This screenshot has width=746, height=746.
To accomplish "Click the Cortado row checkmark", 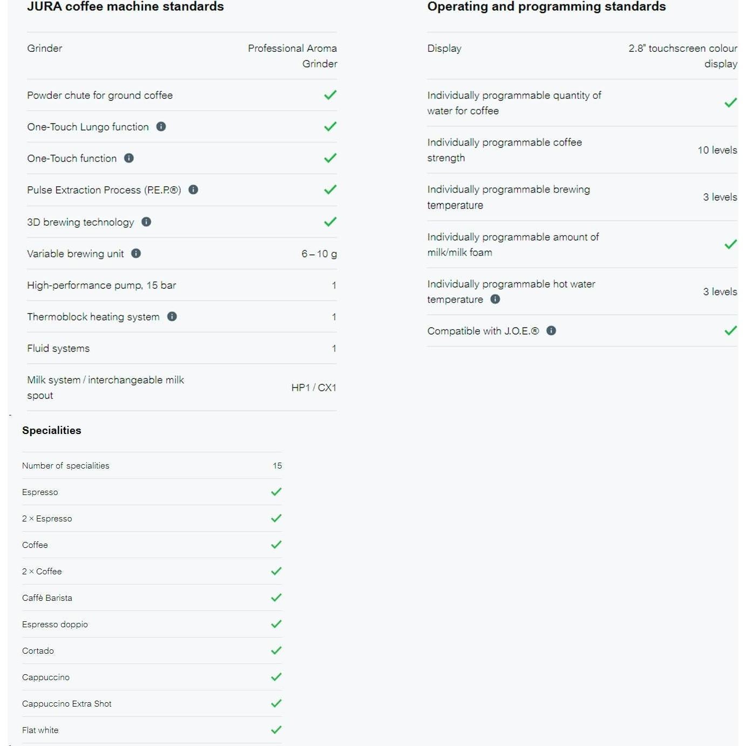I will point(276,650).
